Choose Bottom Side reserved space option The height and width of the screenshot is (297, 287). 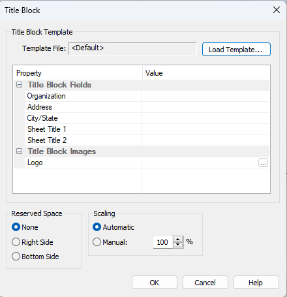[16, 257]
